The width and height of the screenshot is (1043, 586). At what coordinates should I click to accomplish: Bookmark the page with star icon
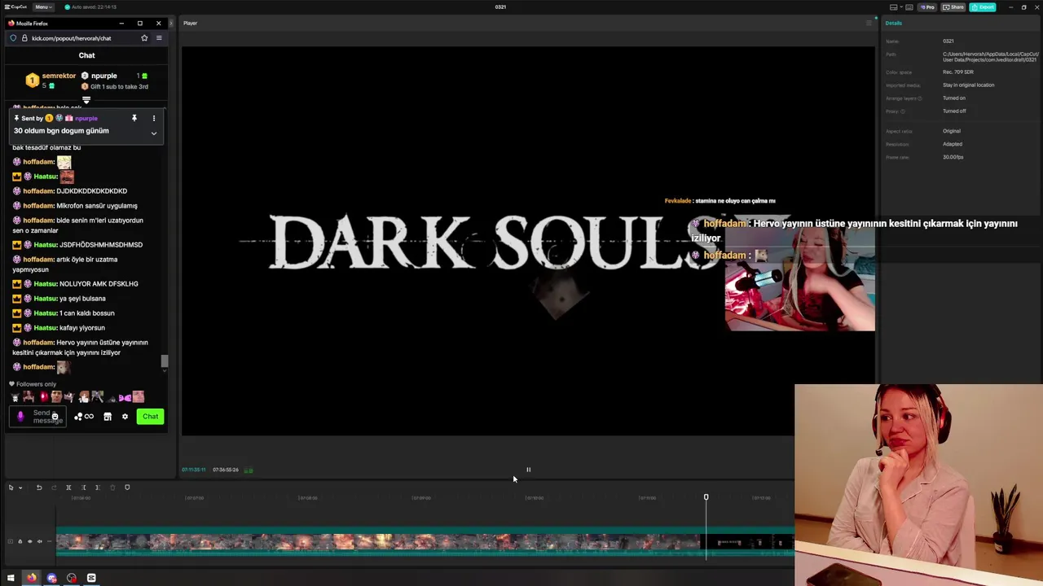coord(144,38)
